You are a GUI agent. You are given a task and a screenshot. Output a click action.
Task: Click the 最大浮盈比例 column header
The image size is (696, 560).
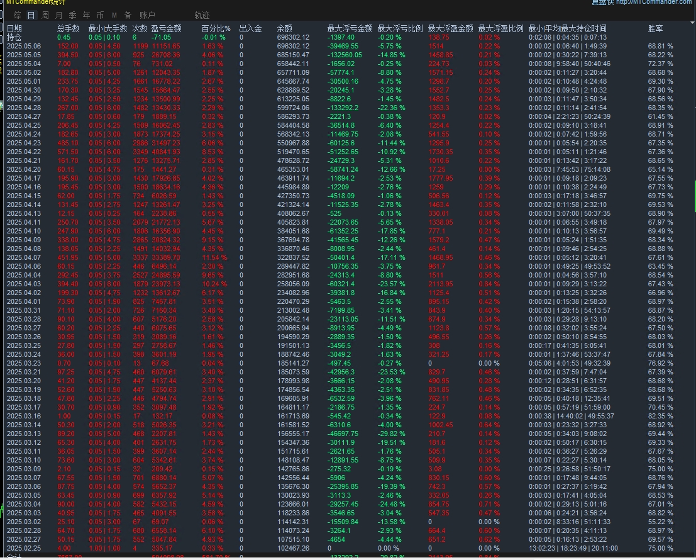(500, 29)
